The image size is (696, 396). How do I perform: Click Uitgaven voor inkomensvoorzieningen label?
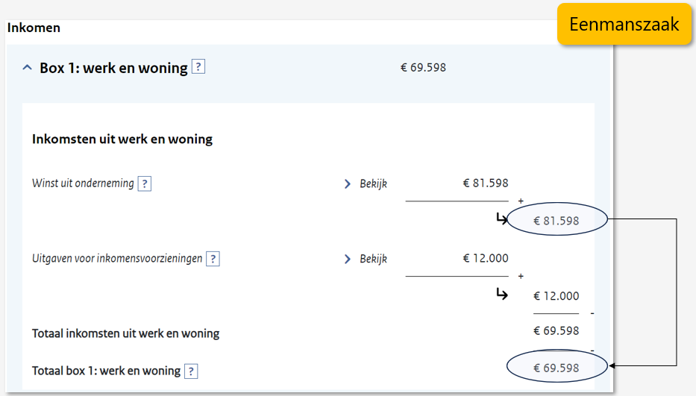(x=117, y=258)
